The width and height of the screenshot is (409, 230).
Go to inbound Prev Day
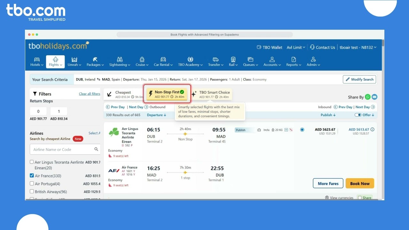(x=343, y=107)
